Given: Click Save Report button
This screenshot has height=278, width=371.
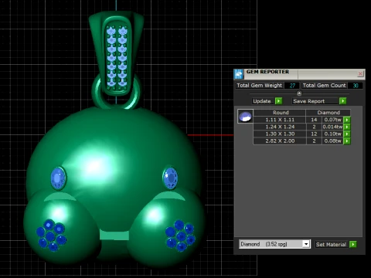Looking at the screenshot, I should [315, 101].
